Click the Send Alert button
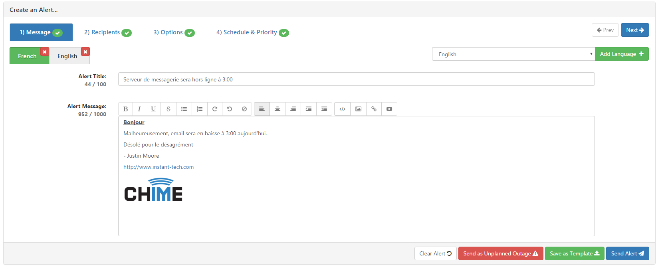 [628, 253]
